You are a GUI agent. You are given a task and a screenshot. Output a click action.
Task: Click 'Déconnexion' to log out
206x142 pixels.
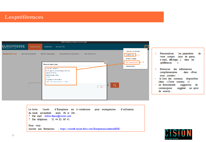pyautogui.click(x=130, y=66)
